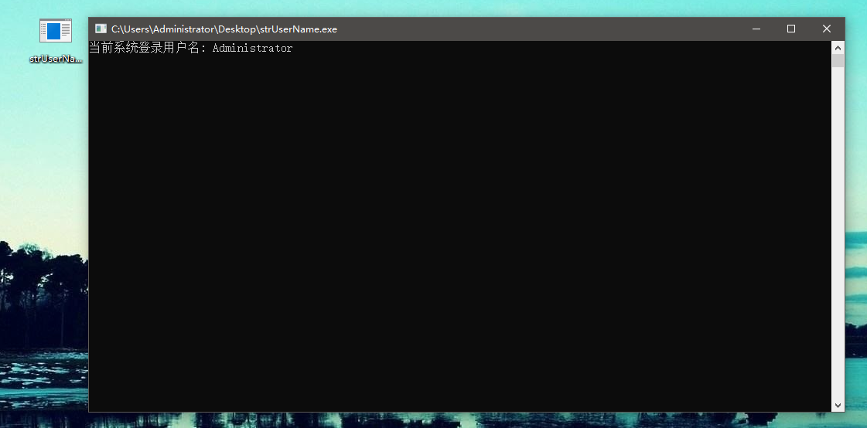The width and height of the screenshot is (867, 428).
Task: Click the empty scrollbar track below the thumb
Action: (x=838, y=232)
